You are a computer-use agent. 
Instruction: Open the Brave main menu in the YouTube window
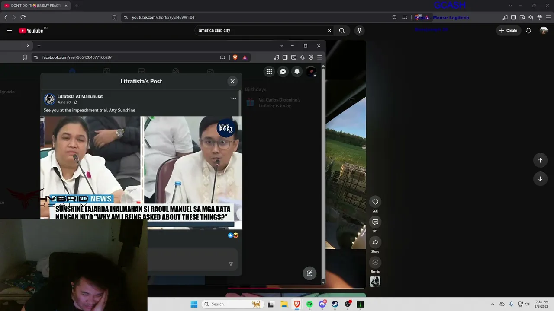[x=548, y=17]
